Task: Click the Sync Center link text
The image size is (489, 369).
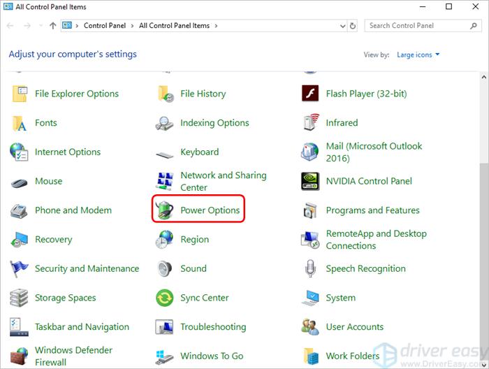Action: (205, 298)
